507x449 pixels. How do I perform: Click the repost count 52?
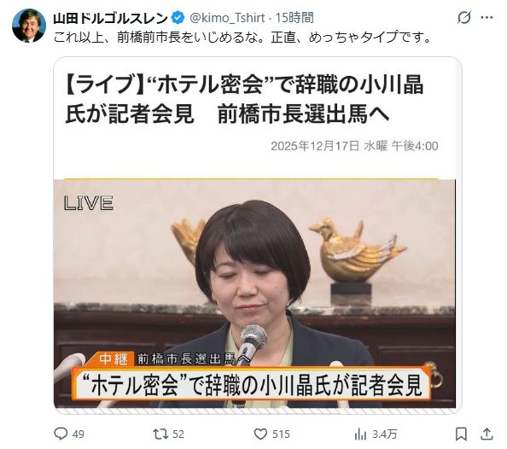[x=178, y=434]
